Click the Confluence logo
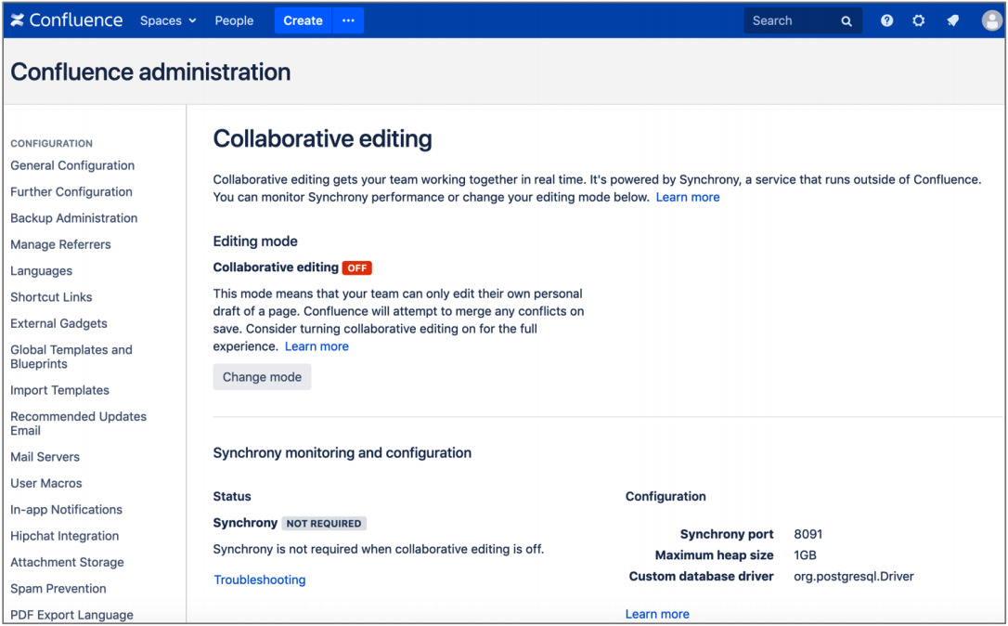This screenshot has width=1008, height=626. (x=66, y=20)
